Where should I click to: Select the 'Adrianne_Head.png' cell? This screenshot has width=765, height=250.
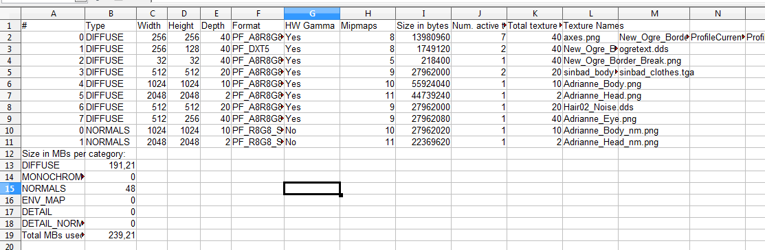pos(590,95)
